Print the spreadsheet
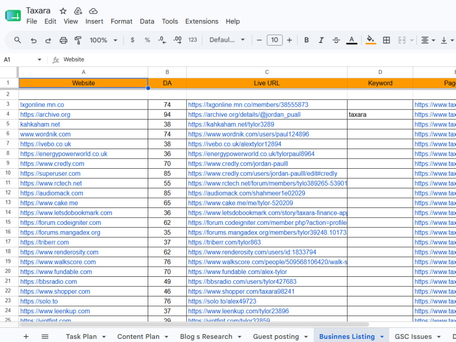456x342 pixels. click(x=63, y=40)
